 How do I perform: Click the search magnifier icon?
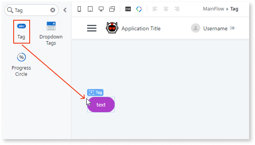pos(10,10)
